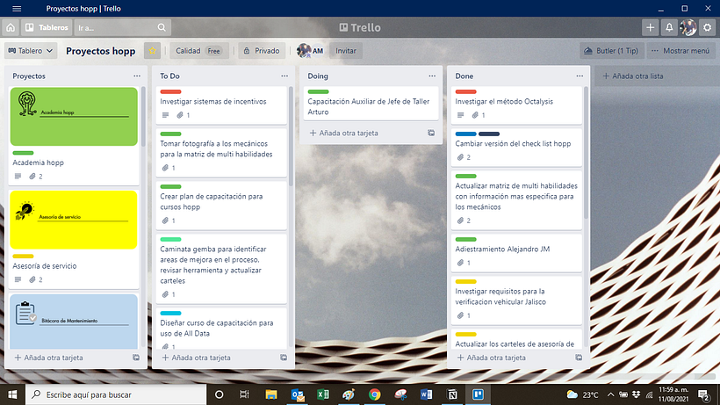Click Añada otra tarjeta in Doing list
This screenshot has width=720, height=405.
point(350,134)
